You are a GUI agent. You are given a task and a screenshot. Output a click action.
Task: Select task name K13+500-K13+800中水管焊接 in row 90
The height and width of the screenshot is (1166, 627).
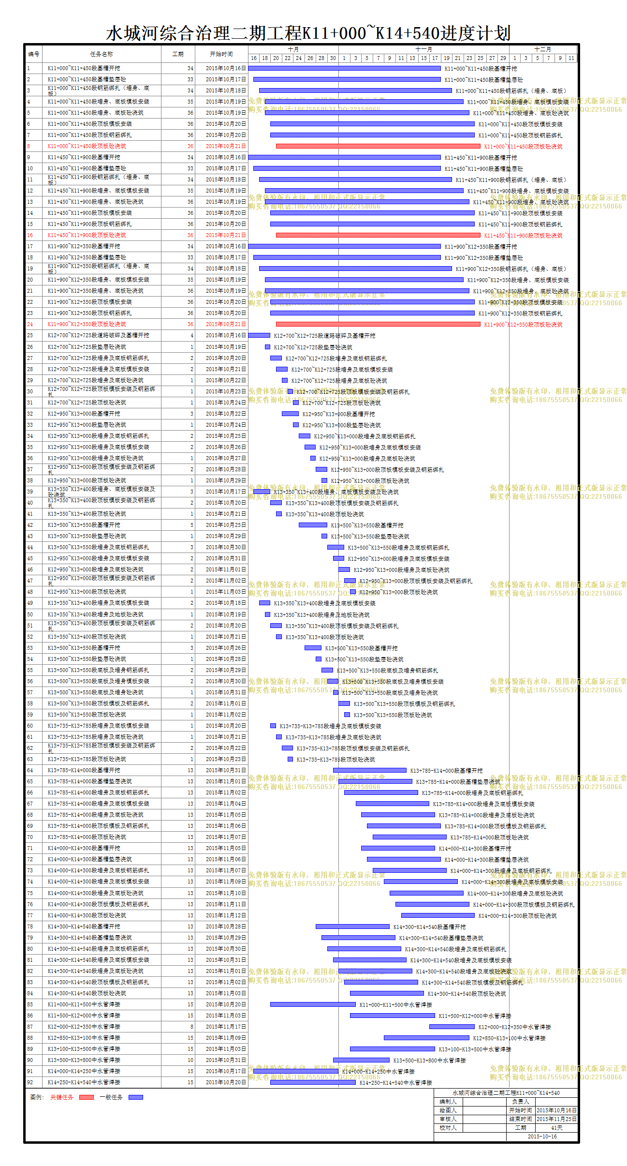[84, 1060]
